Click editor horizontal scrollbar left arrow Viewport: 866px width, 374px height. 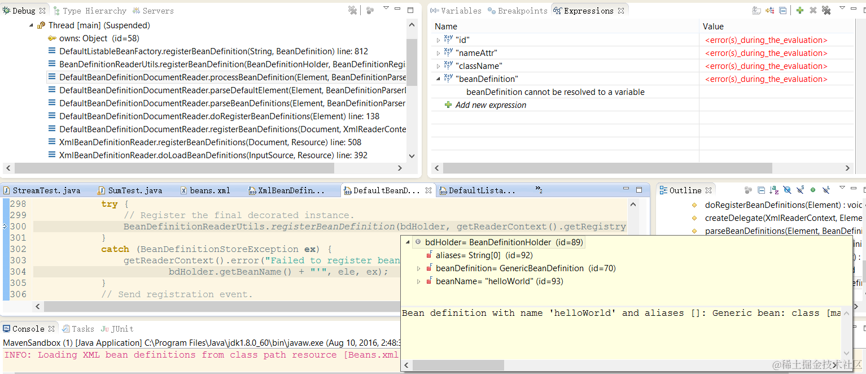[38, 307]
